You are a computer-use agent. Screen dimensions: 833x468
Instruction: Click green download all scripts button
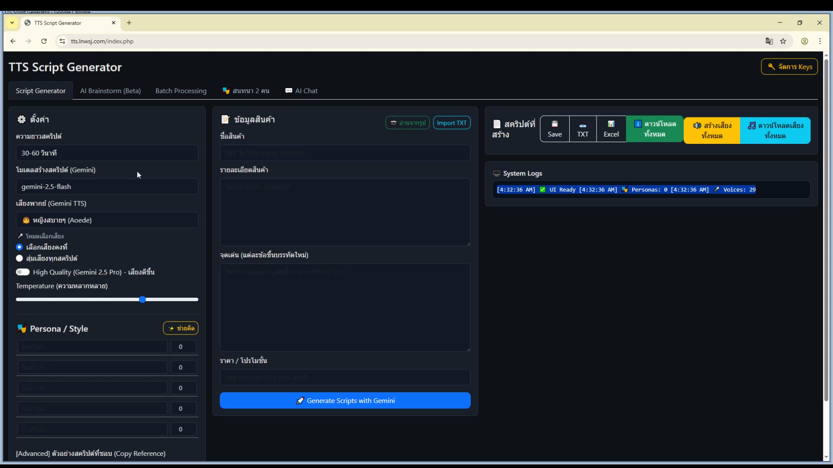[654, 129]
